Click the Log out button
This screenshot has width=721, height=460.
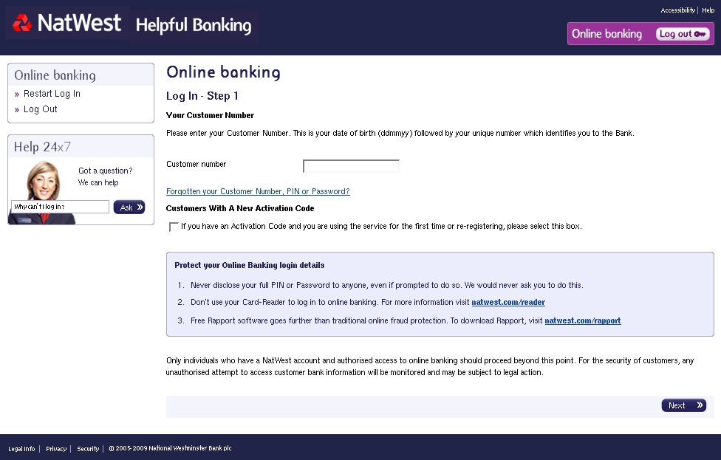[683, 34]
